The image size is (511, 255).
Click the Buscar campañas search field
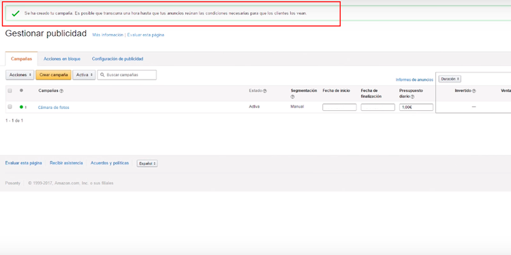[x=127, y=75]
